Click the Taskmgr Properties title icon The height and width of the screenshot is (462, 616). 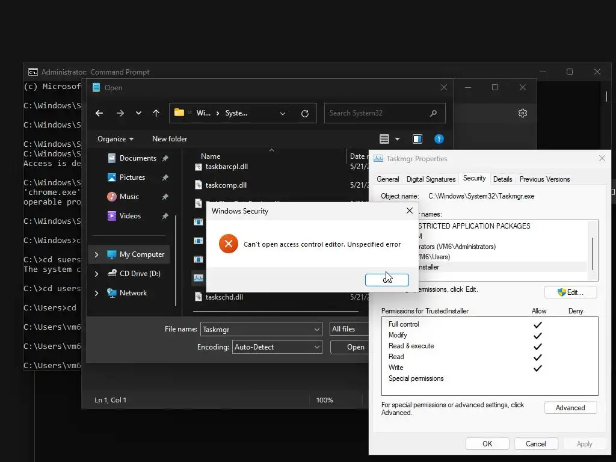point(378,159)
